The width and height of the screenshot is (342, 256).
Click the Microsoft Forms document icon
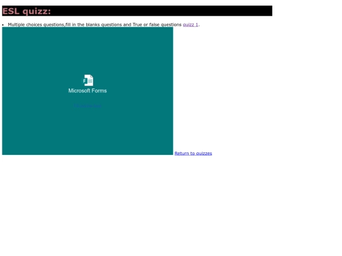[88, 80]
